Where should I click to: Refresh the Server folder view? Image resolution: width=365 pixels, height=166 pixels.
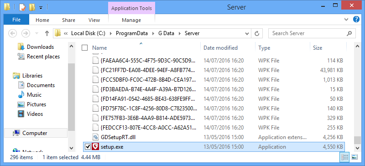coord(257,34)
